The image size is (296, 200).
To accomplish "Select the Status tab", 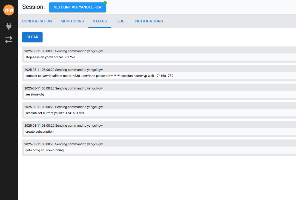I will pos(100,21).
